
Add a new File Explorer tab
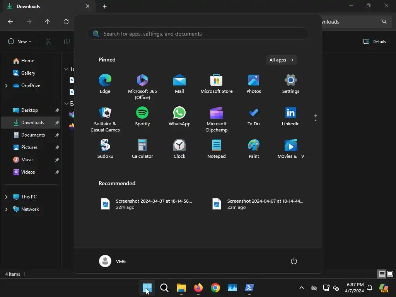coord(104,6)
